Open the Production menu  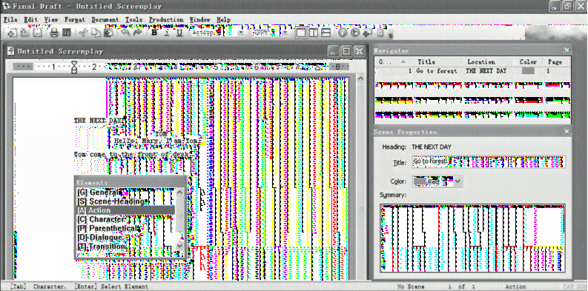[166, 19]
